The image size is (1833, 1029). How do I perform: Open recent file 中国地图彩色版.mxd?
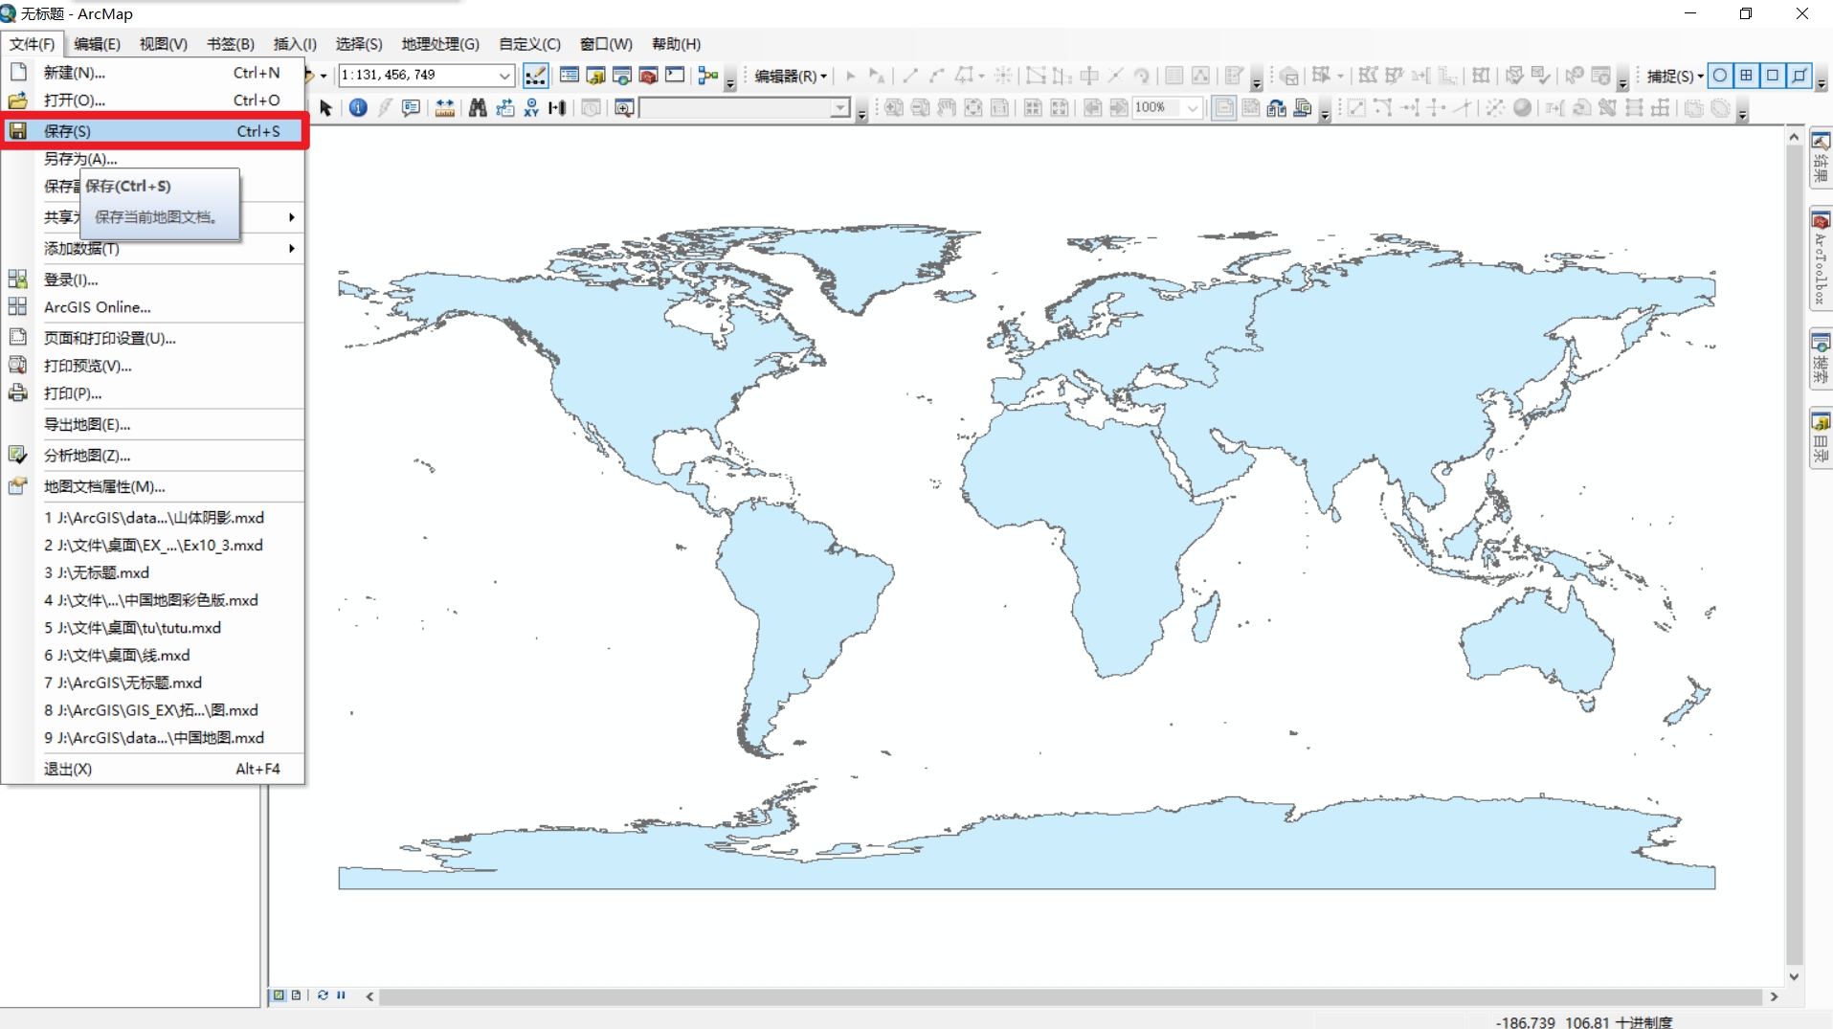[x=153, y=600]
